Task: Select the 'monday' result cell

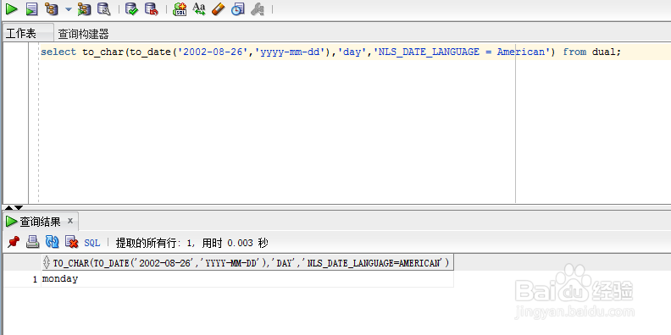Action: coord(247,279)
